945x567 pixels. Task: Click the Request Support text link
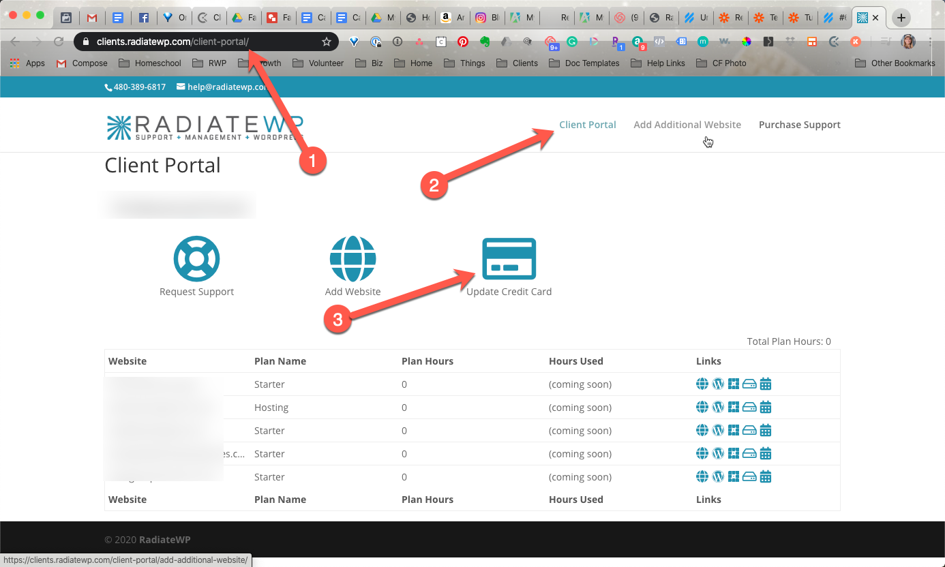(196, 292)
